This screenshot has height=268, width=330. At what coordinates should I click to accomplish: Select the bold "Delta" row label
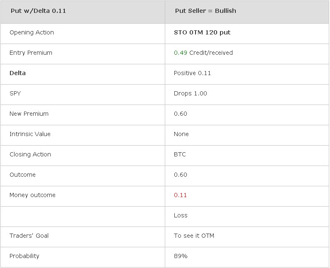pyautogui.click(x=17, y=73)
